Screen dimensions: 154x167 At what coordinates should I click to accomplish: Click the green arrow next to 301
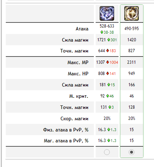click(109, 40)
